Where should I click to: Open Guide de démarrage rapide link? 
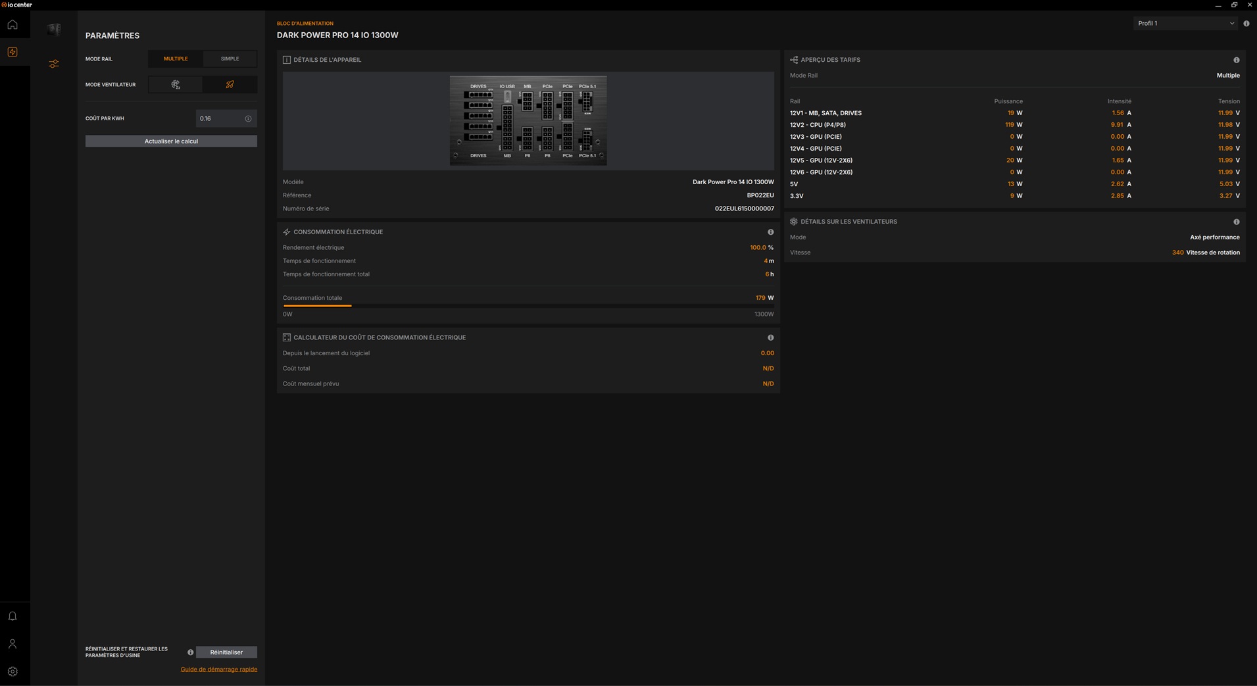tap(219, 670)
